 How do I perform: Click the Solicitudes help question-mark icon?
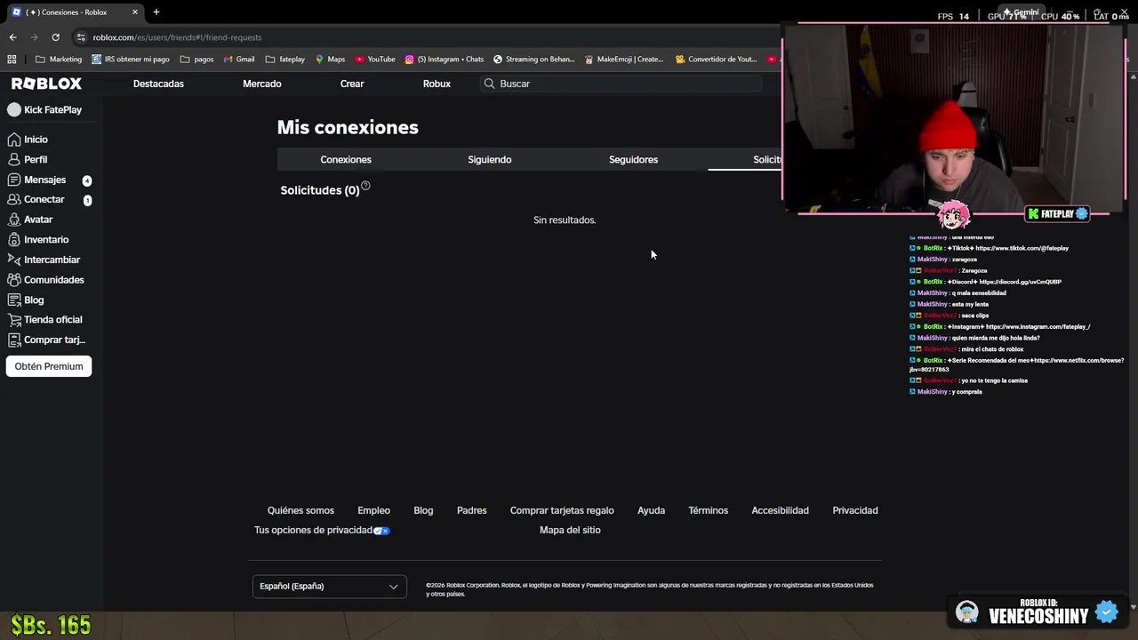tap(365, 186)
